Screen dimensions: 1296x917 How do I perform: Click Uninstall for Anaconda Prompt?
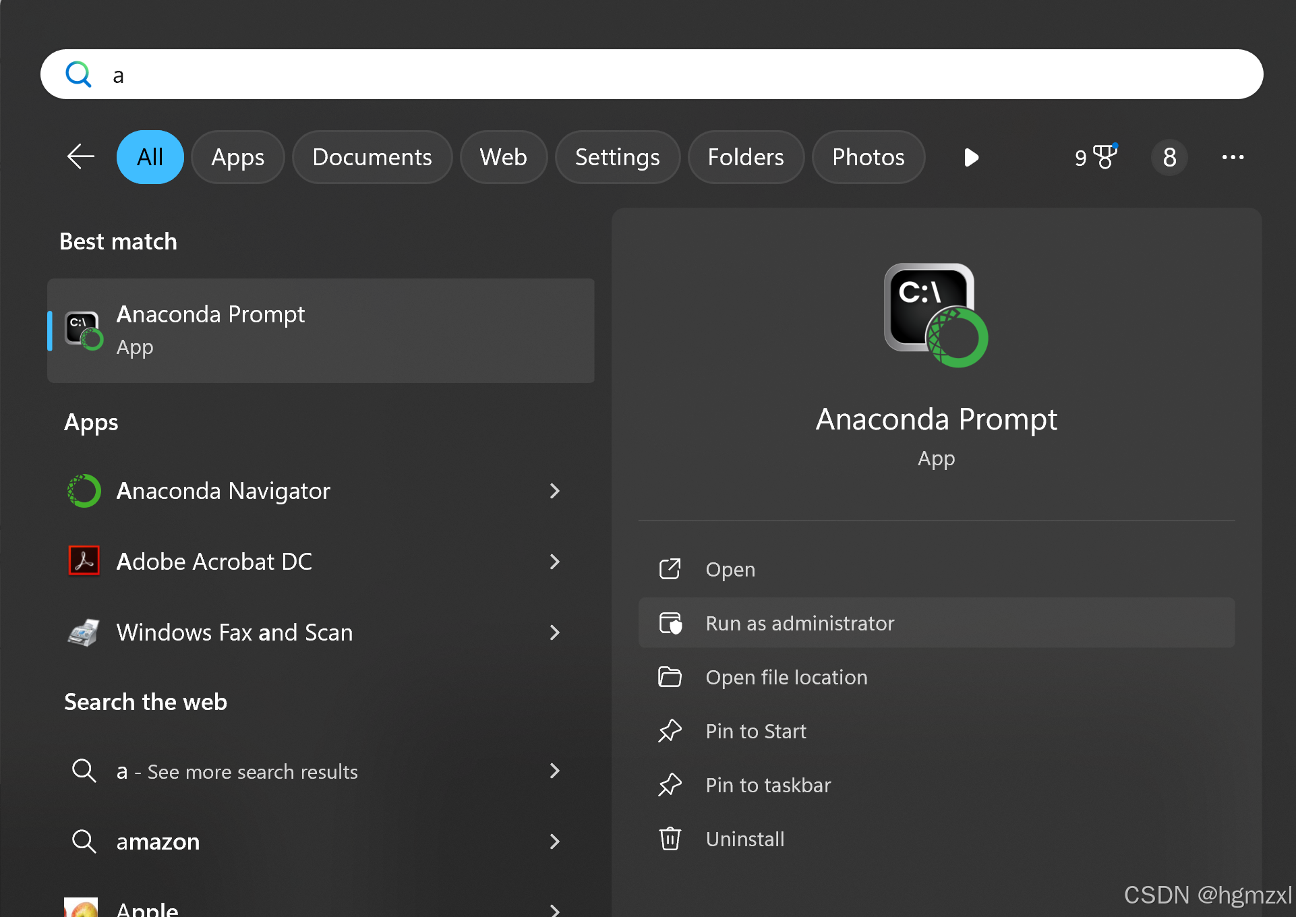744,839
